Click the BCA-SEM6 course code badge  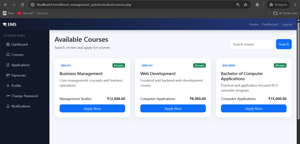point(229,66)
